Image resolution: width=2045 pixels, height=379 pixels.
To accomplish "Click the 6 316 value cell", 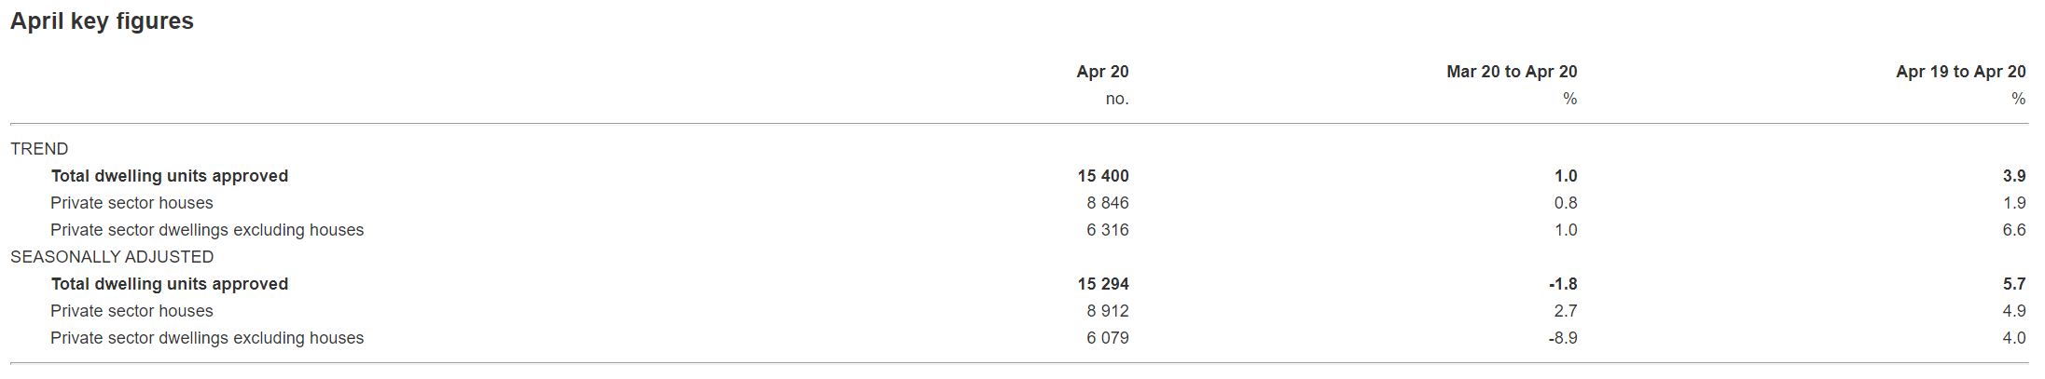I will pos(1107,230).
